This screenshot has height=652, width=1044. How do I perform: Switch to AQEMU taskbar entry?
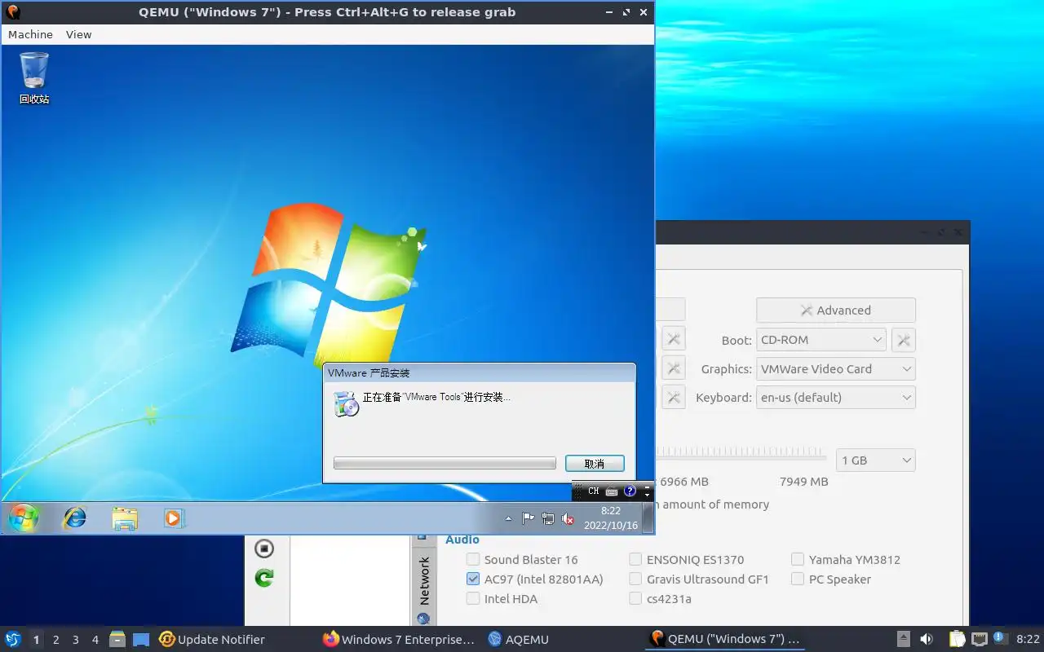519,640
